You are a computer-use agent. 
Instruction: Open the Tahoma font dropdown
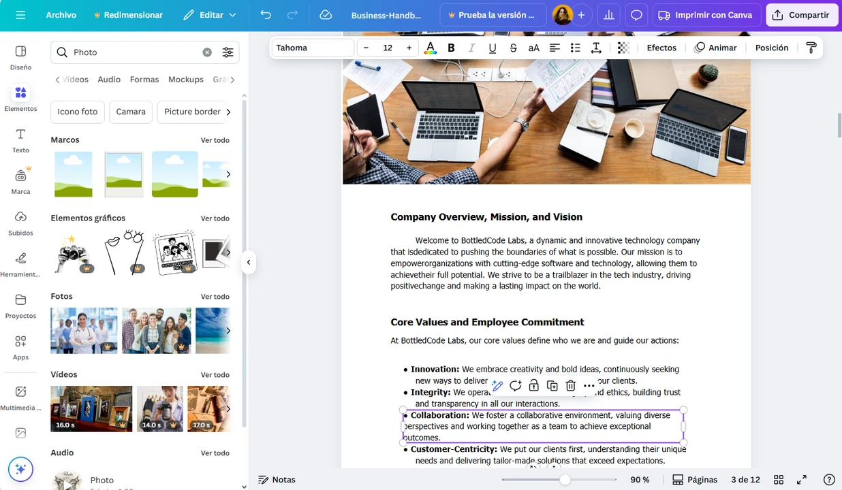coord(313,48)
